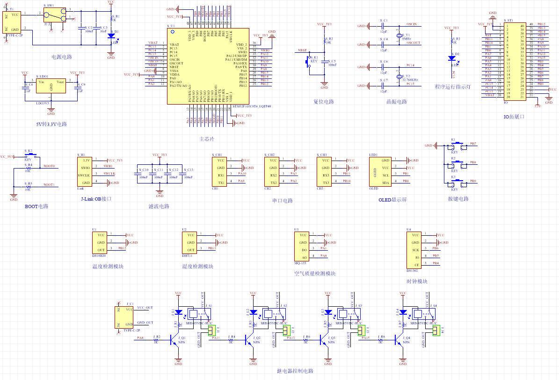Select the J_S1 relay symbol

pos(199,314)
